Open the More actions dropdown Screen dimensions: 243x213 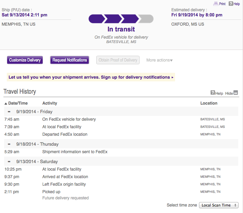coord(159,60)
